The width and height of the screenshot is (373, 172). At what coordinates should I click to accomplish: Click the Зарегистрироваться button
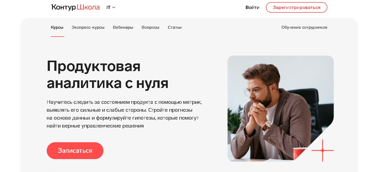tap(297, 7)
